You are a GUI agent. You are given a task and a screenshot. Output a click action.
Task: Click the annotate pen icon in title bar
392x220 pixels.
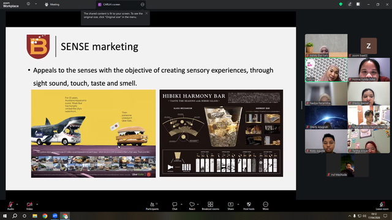click(350, 4)
